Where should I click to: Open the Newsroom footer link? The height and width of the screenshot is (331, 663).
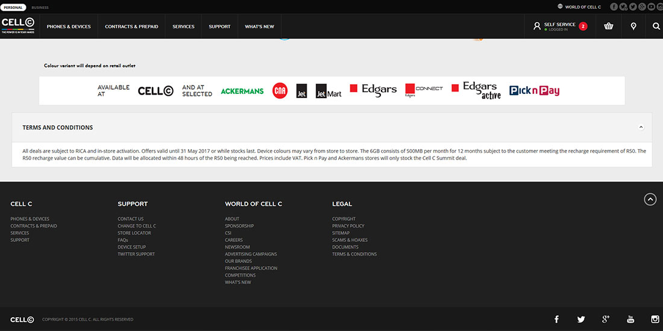pyautogui.click(x=237, y=247)
